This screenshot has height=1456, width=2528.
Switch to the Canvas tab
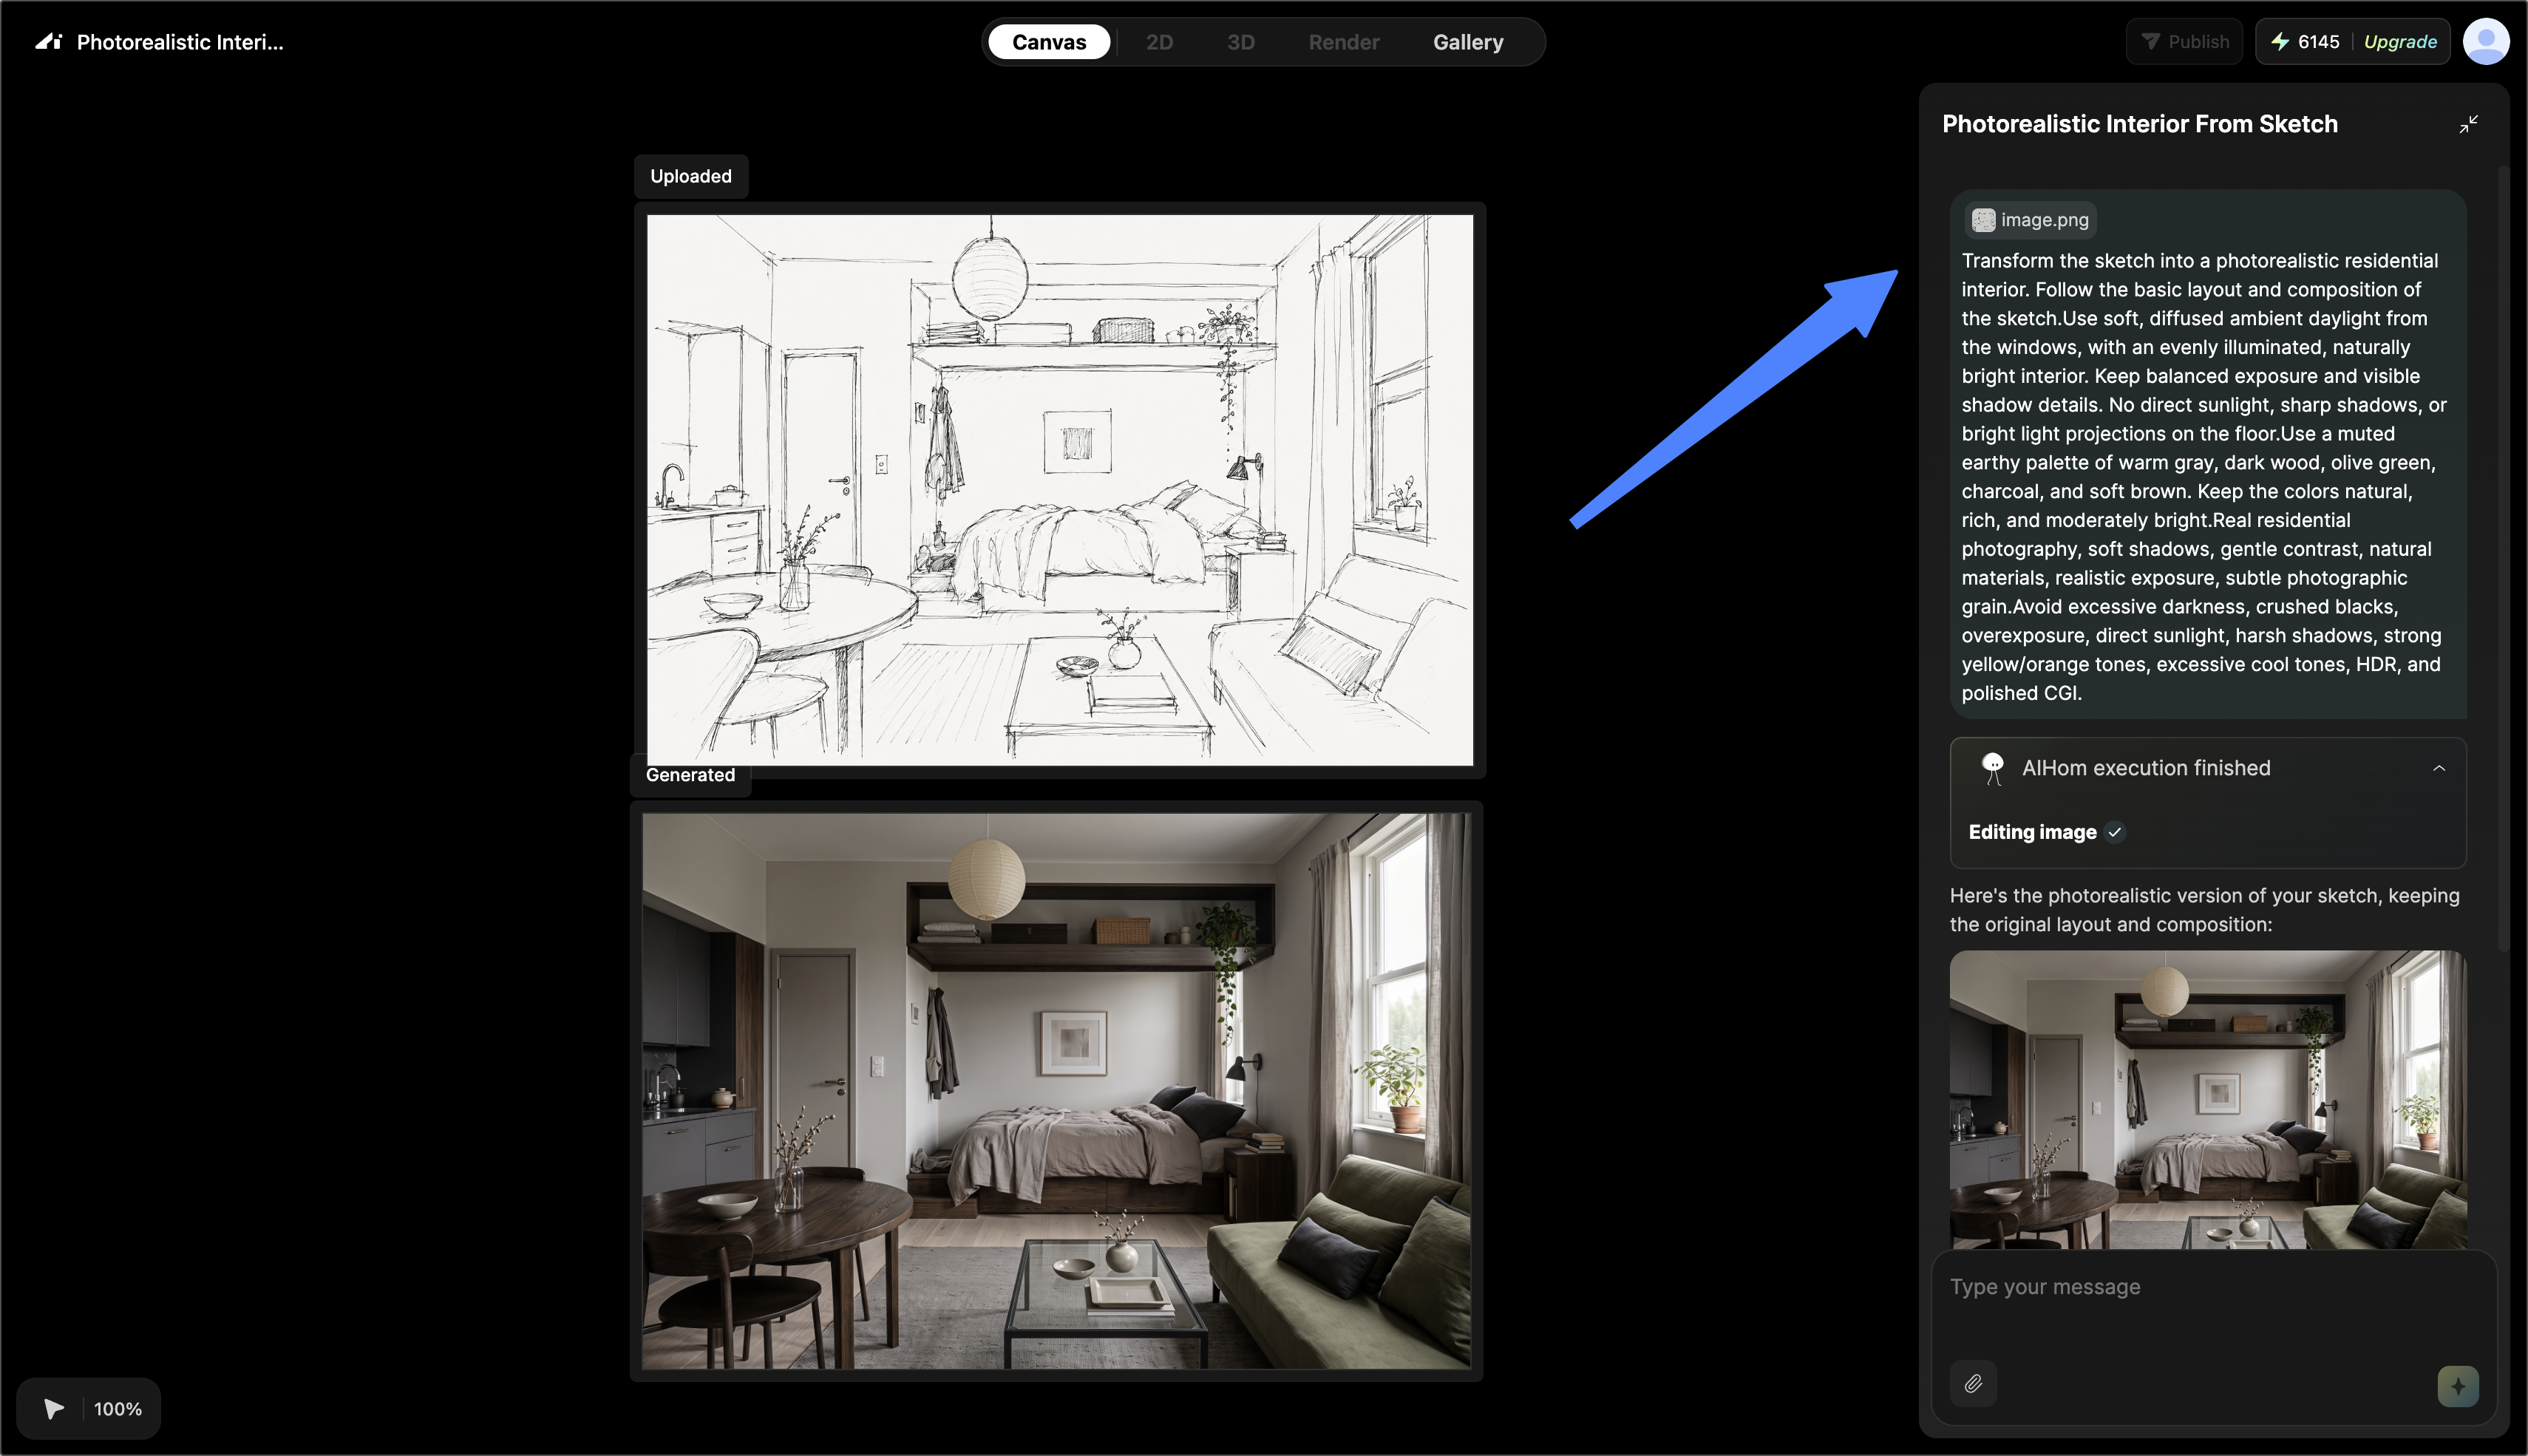point(1049,42)
